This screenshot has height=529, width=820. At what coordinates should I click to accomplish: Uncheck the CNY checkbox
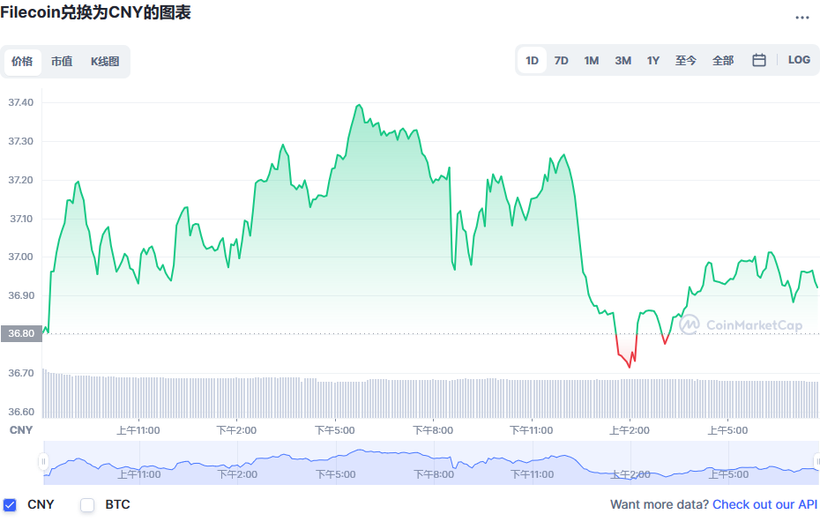pos(10,505)
